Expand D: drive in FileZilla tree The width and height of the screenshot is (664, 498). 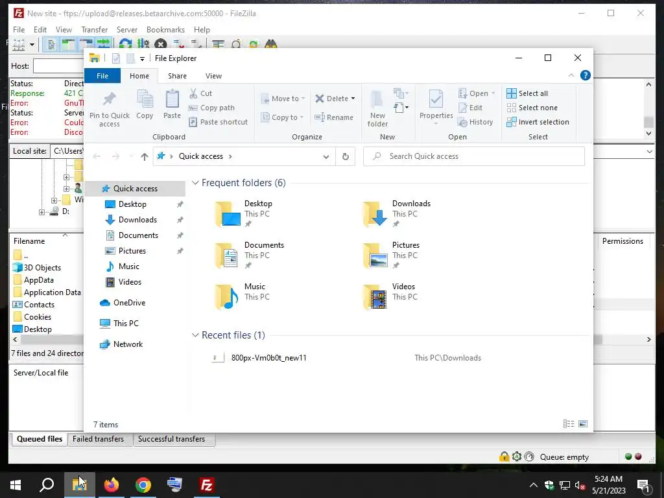click(x=41, y=212)
